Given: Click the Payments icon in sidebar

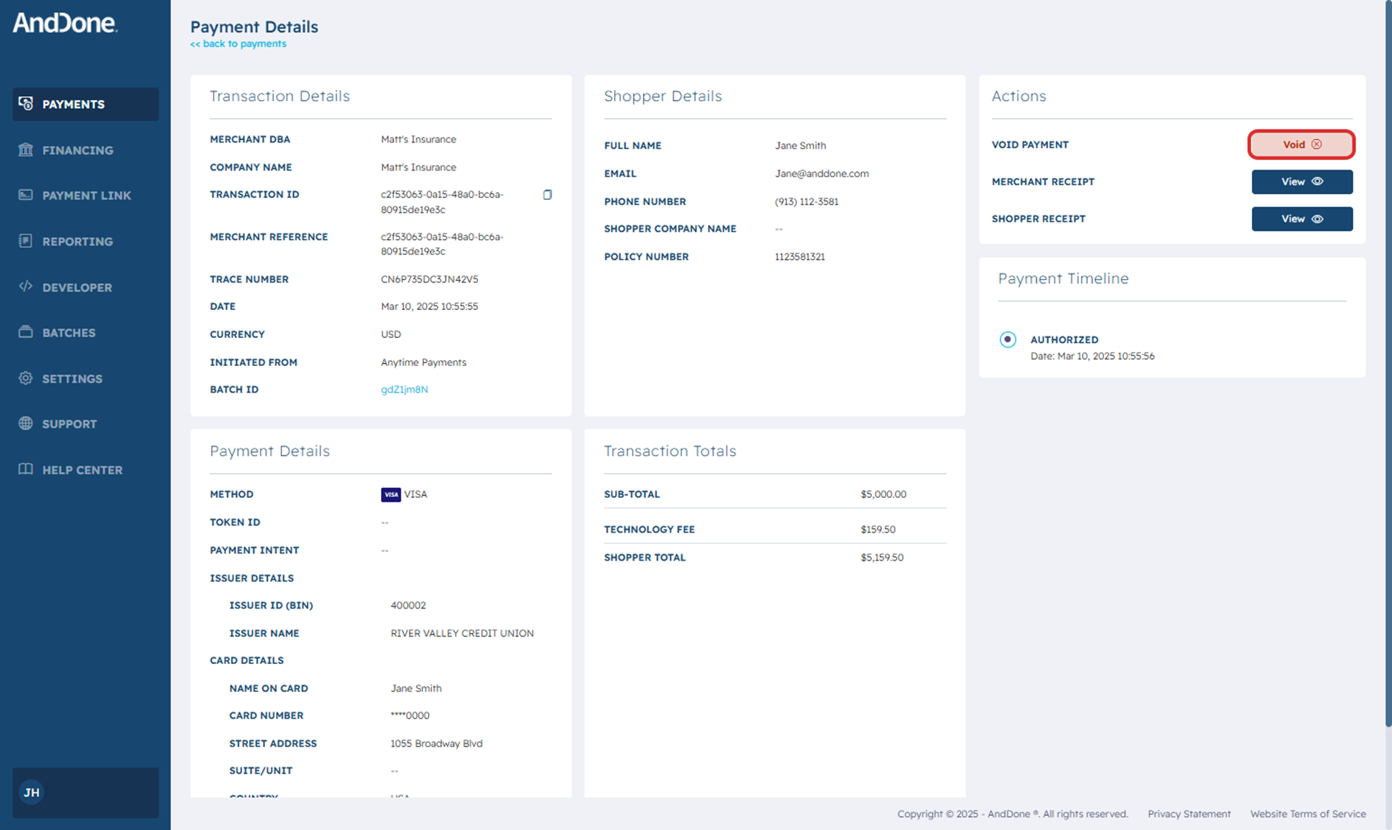Looking at the screenshot, I should click(x=26, y=103).
